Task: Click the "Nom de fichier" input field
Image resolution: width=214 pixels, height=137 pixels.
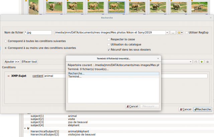Action: (x=38, y=33)
